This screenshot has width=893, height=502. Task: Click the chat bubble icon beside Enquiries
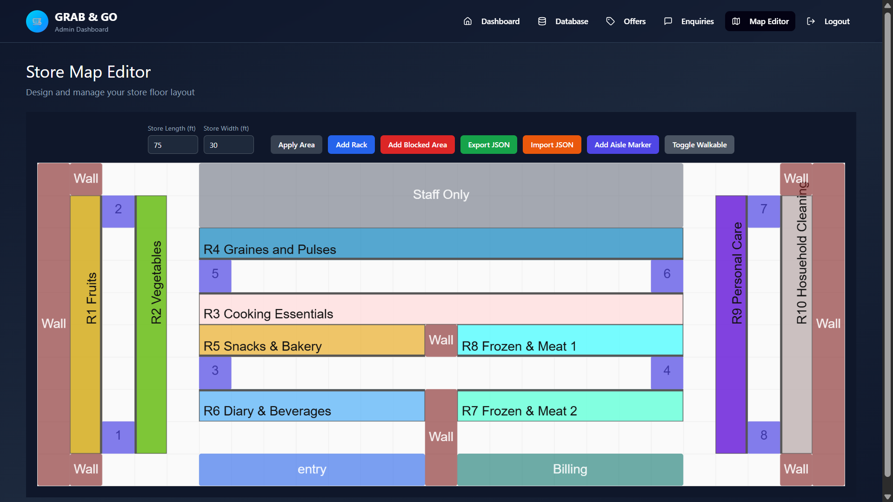[668, 21]
